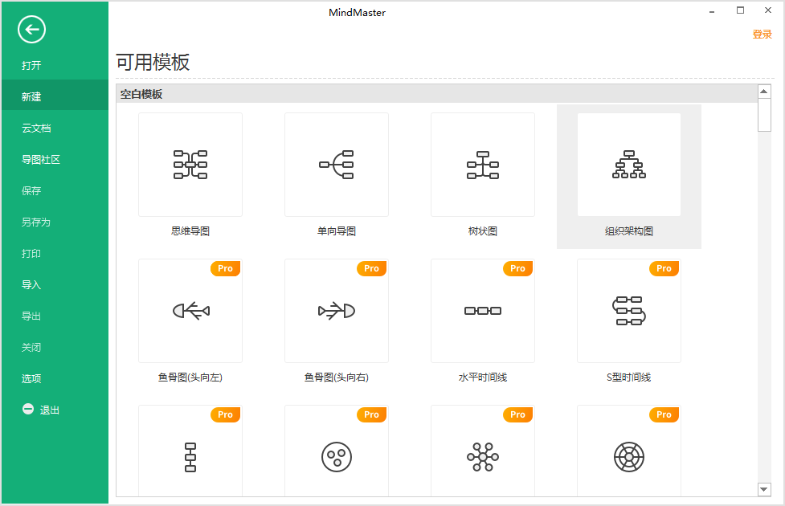Click the 水平时间线 label text
Screen dimensions: 785x506
click(x=483, y=377)
